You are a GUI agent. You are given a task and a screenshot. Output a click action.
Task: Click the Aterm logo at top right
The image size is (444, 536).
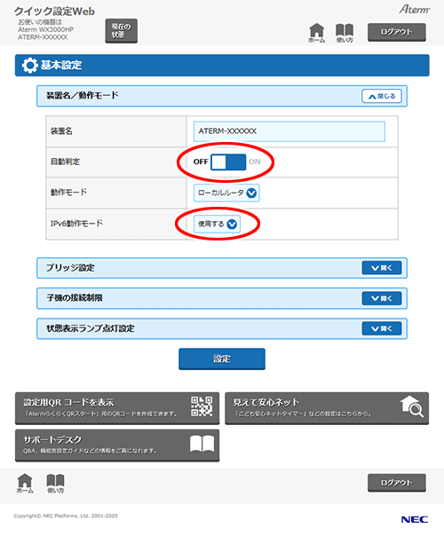tap(415, 9)
